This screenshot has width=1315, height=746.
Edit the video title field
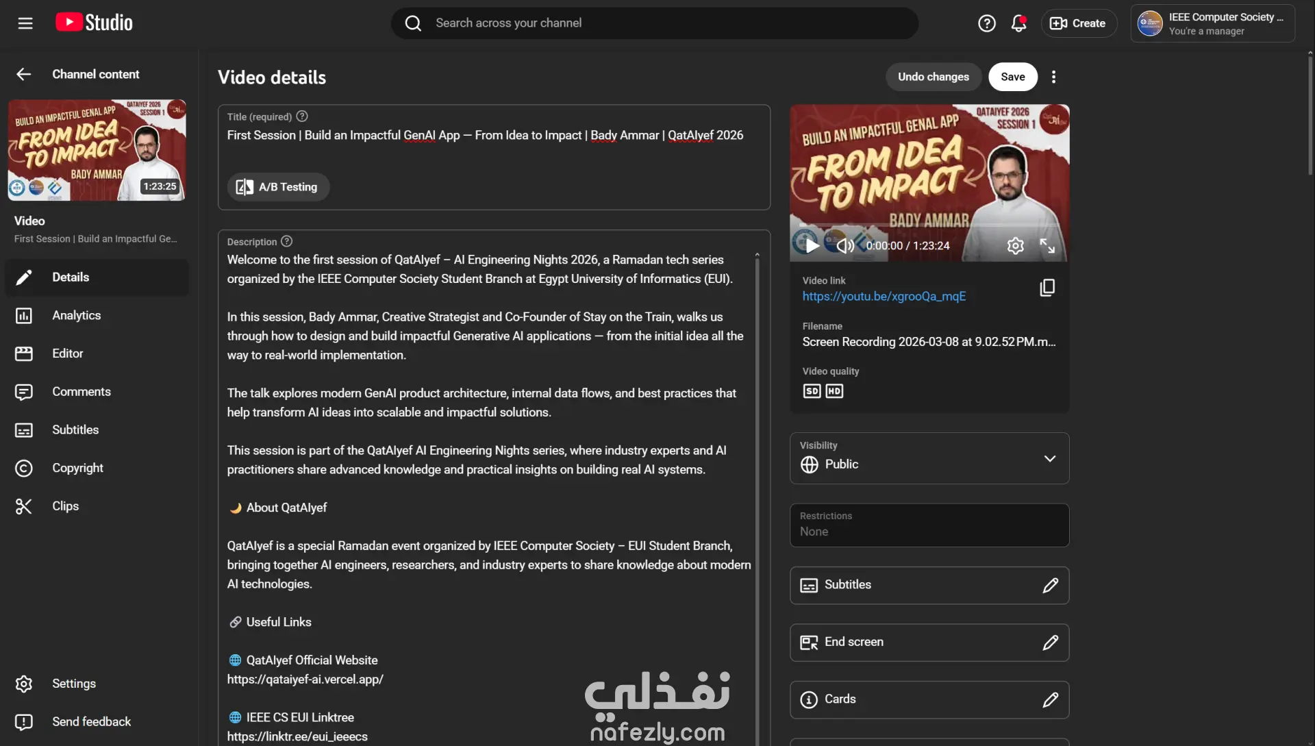pyautogui.click(x=494, y=136)
